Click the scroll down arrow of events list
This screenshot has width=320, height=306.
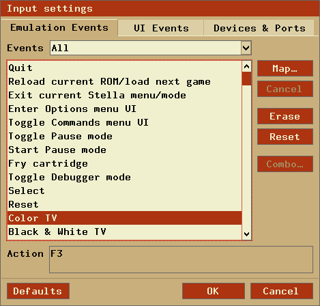(246, 234)
